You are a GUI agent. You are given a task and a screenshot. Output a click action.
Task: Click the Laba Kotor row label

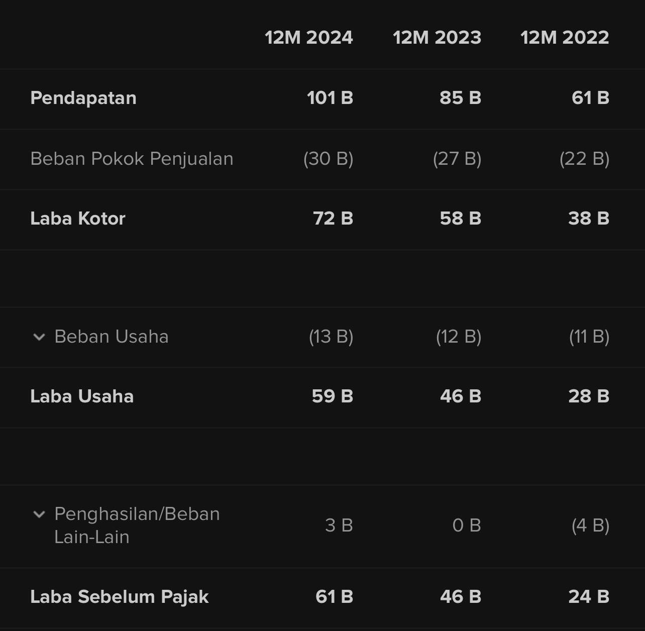click(78, 219)
